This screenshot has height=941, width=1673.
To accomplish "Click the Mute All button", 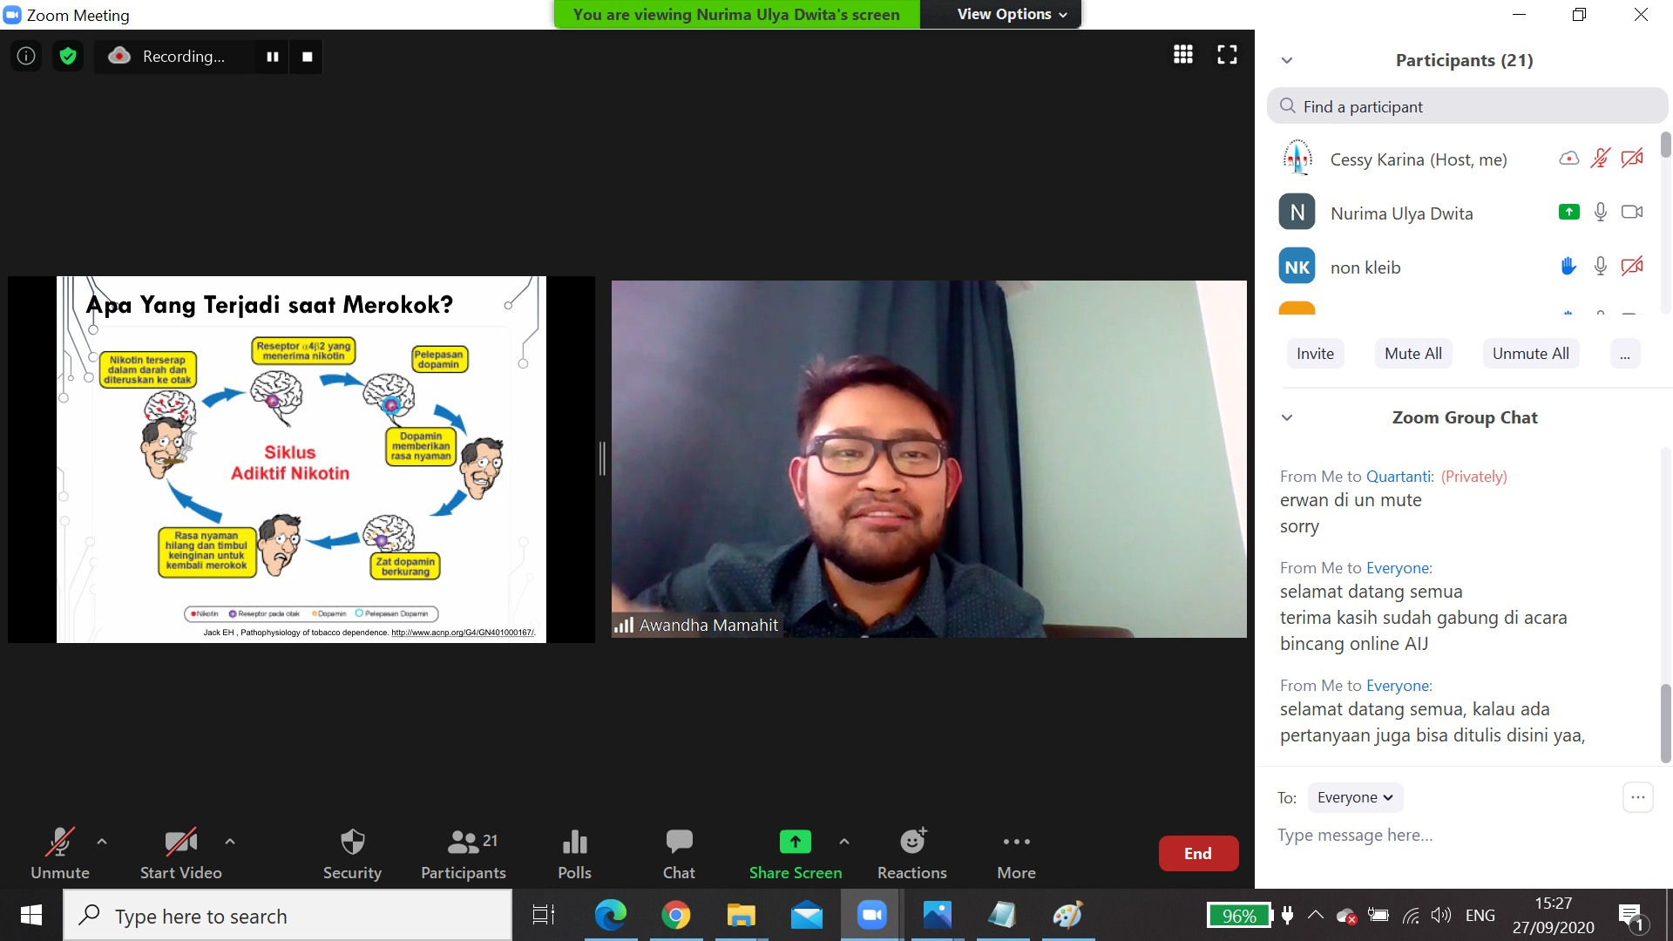I will click(1412, 354).
